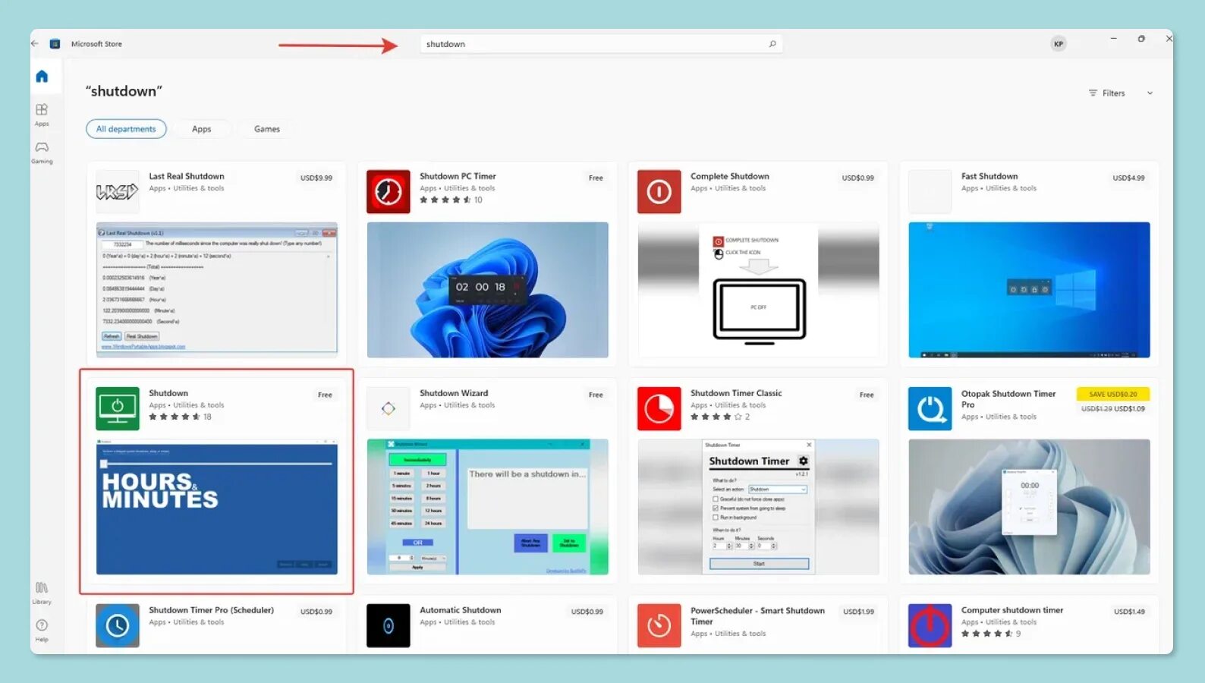Click the Shutdown Wizard app icon
This screenshot has height=683, width=1205.
tap(389, 409)
